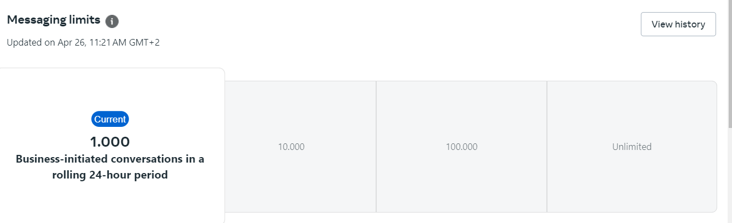
Task: Click the 10.000 label text
Action: pos(291,147)
